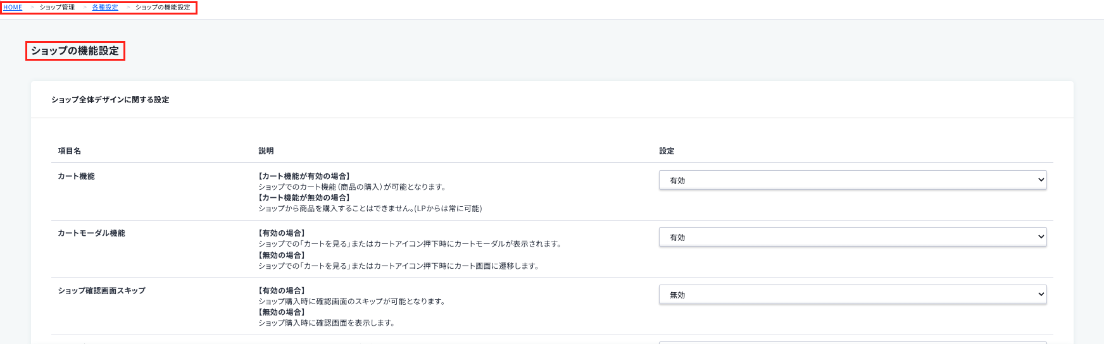Screen dimensions: 1104x344
Task: Open the 各種設定 breadcrumb link
Action: coord(105,8)
